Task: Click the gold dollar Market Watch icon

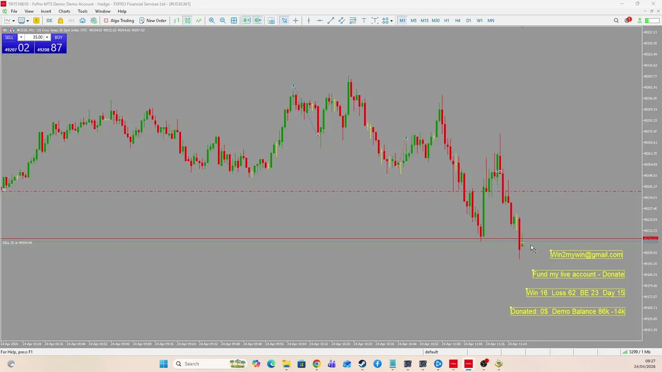Action: [x=36, y=21]
